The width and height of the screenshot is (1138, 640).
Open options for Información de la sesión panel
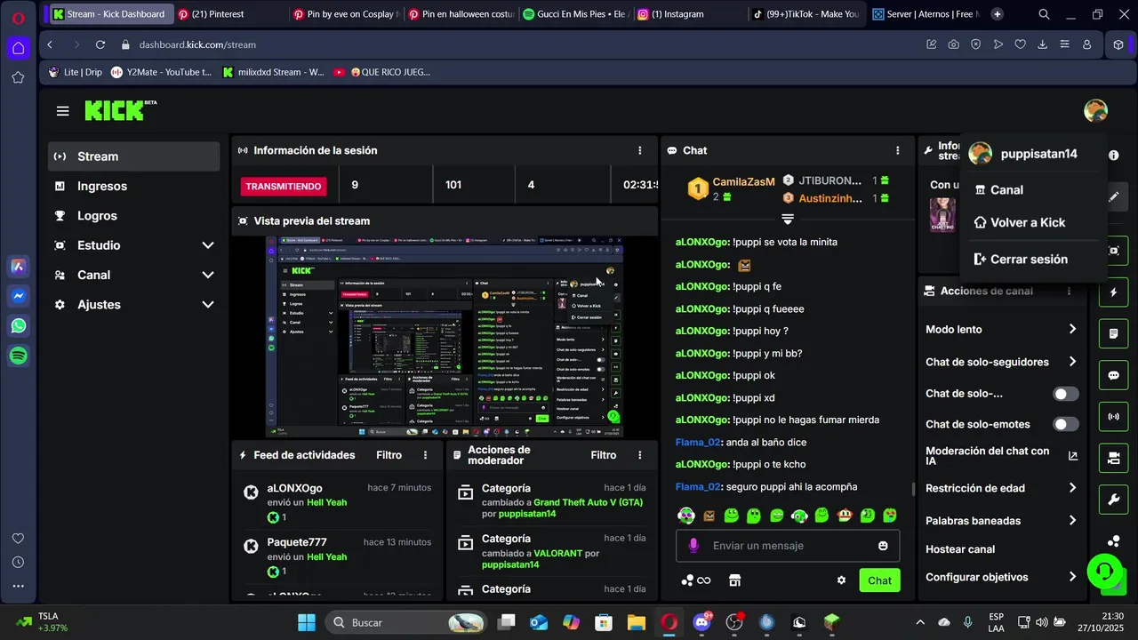click(640, 151)
